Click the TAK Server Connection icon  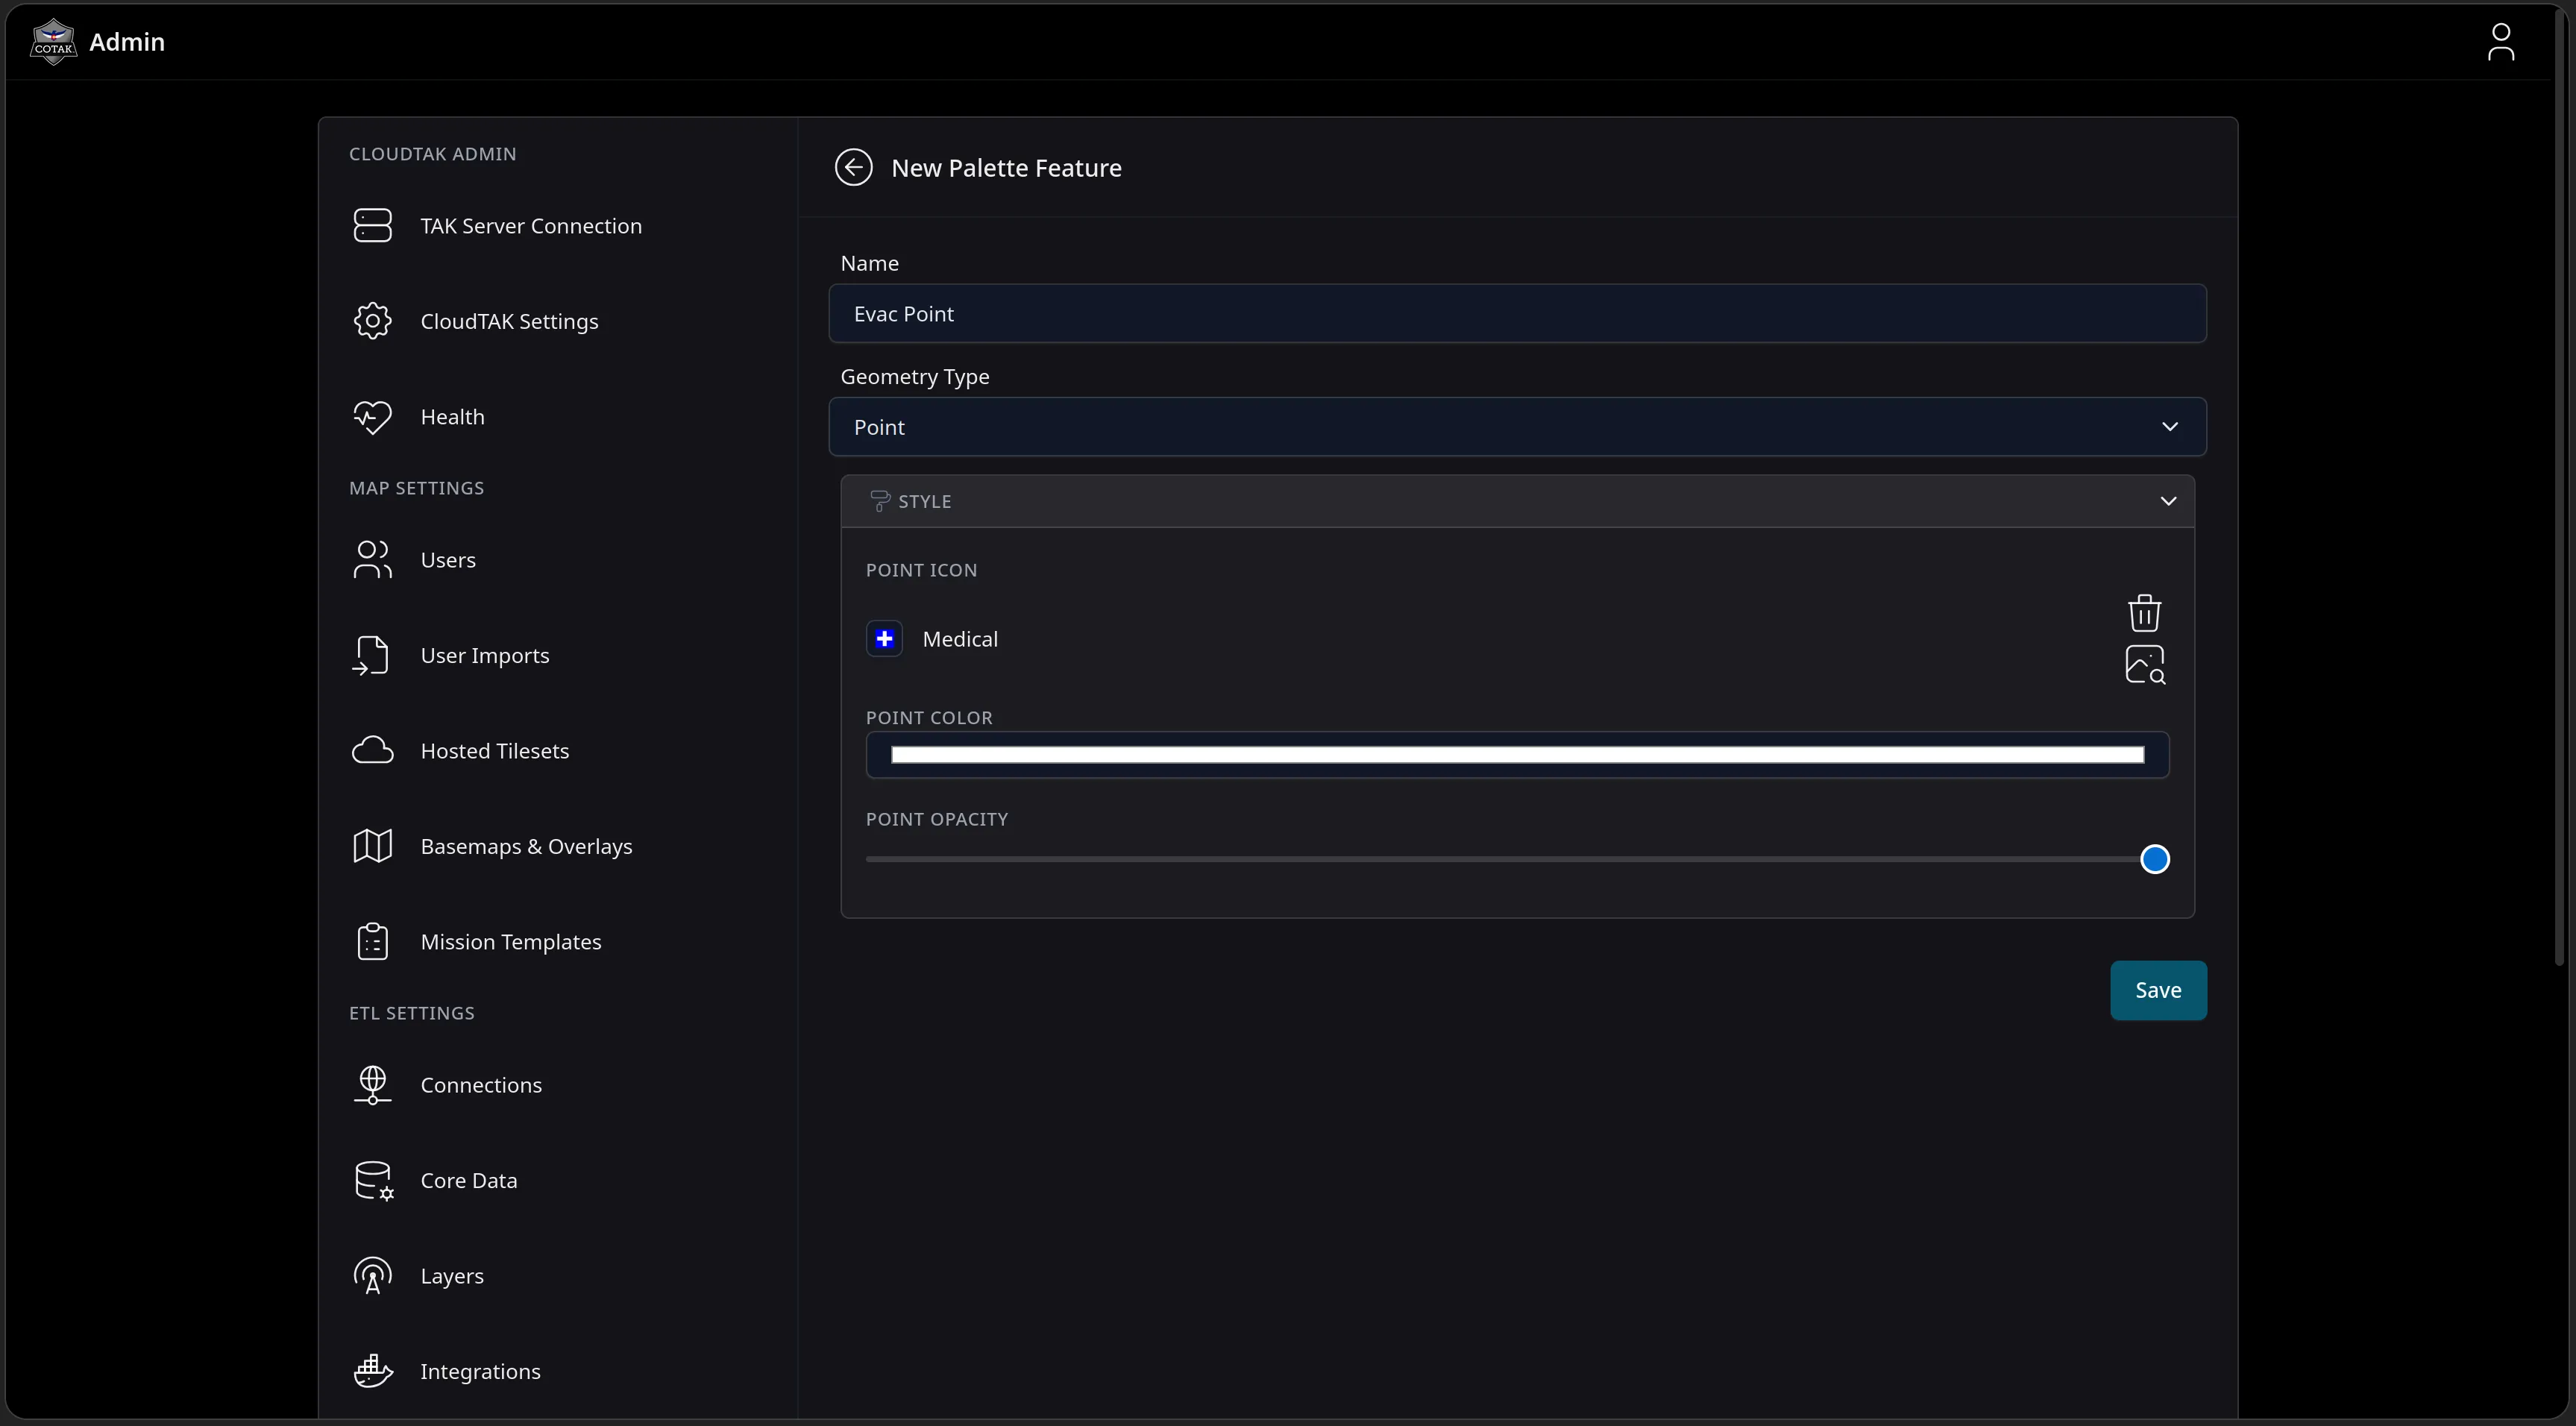(372, 225)
